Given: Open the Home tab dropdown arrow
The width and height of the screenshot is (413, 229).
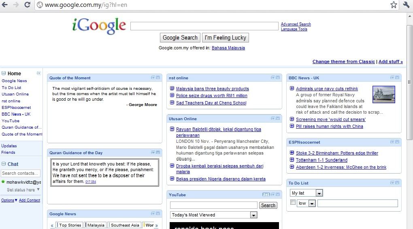Looking at the screenshot, I should [x=39, y=73].
